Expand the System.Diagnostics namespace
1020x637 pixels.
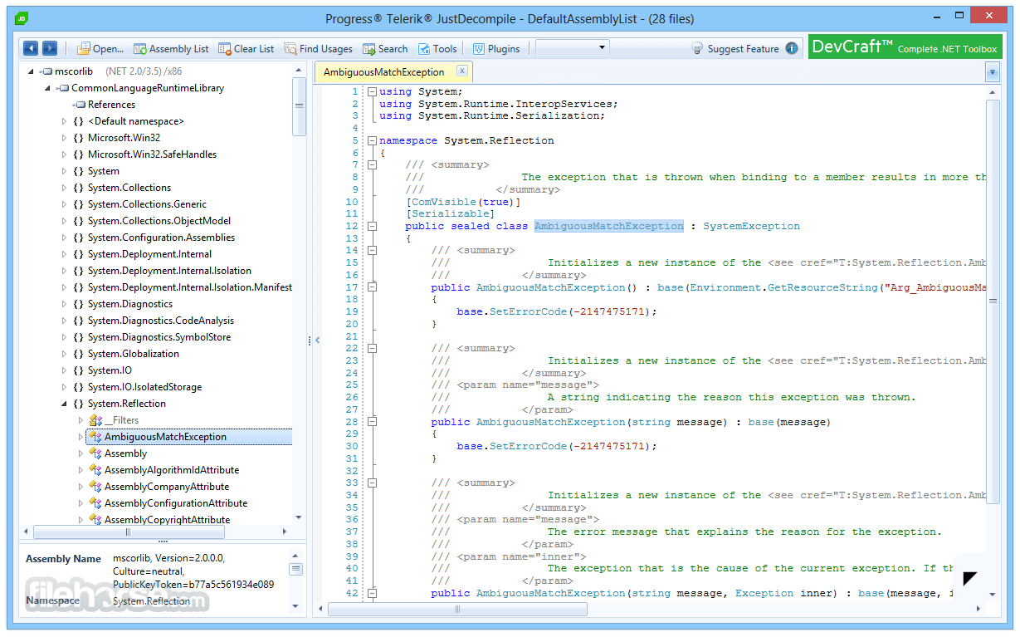point(65,304)
